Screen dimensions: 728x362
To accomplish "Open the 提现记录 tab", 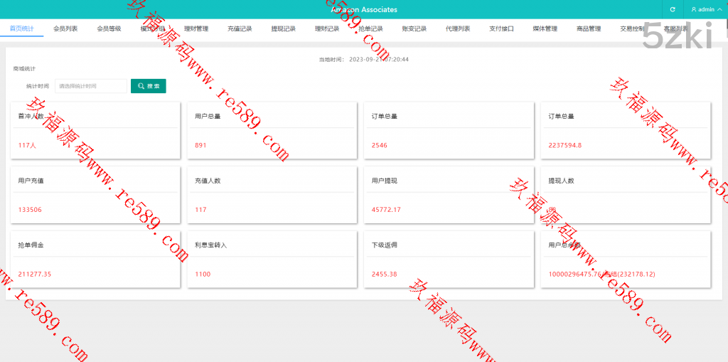I will pyautogui.click(x=283, y=29).
